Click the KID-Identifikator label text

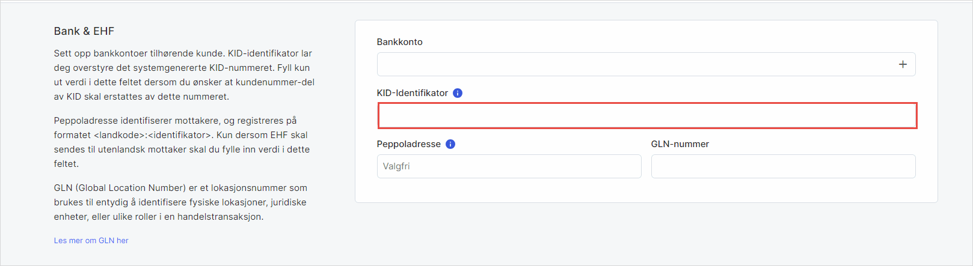[x=412, y=93]
